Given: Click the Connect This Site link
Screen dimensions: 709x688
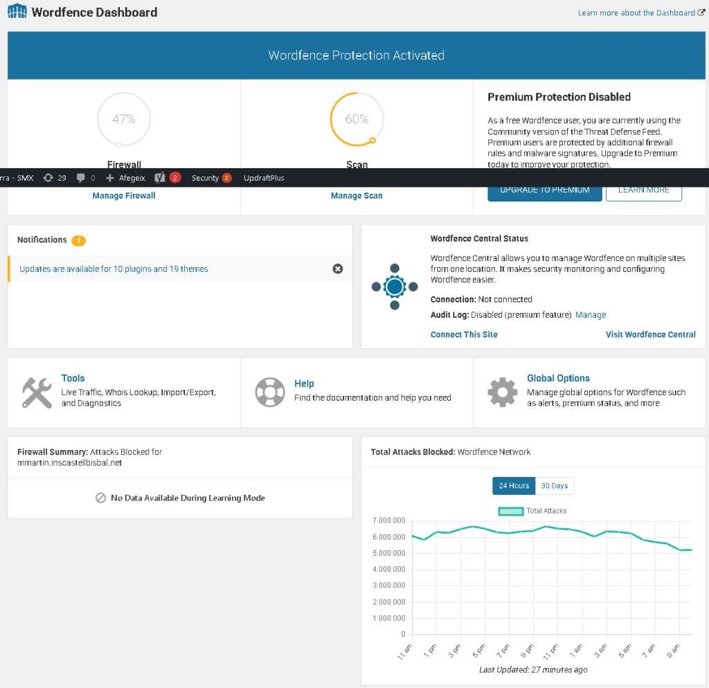Looking at the screenshot, I should tap(464, 334).
